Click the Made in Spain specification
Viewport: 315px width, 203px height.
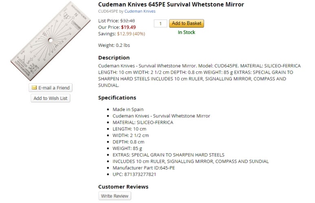128,109
